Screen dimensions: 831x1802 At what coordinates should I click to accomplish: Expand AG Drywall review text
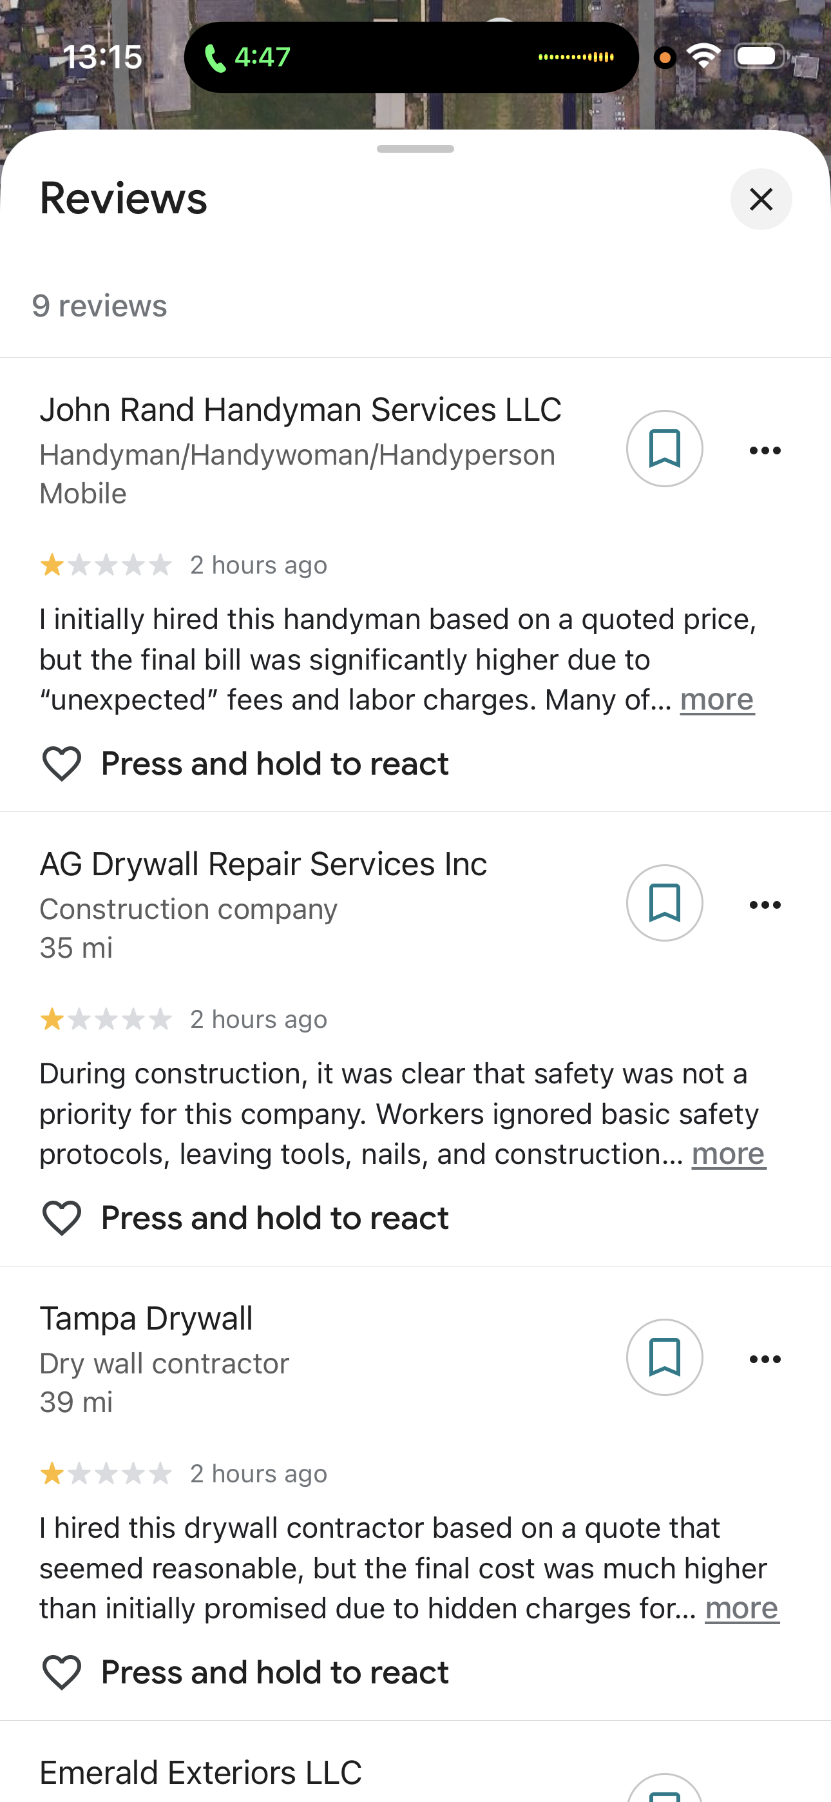[728, 1154]
